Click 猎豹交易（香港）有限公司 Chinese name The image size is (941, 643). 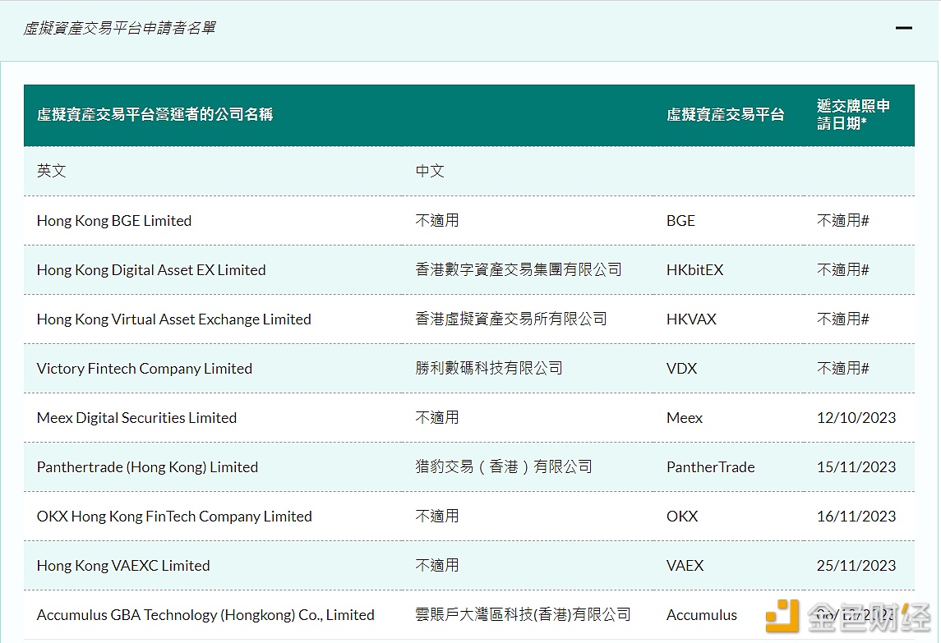click(504, 466)
